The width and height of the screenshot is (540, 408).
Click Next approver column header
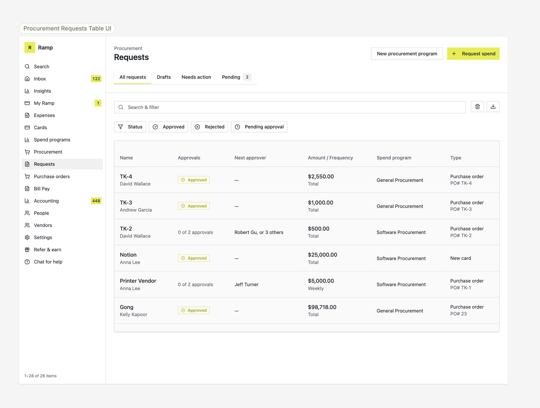[x=250, y=158]
